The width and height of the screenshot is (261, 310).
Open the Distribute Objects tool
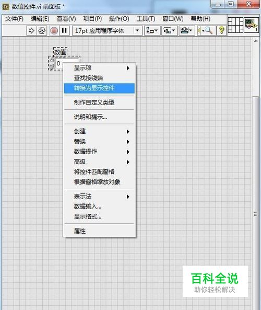click(x=170, y=31)
